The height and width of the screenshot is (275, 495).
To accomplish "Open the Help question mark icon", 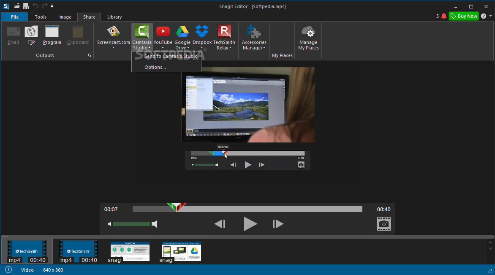I will [484, 16].
